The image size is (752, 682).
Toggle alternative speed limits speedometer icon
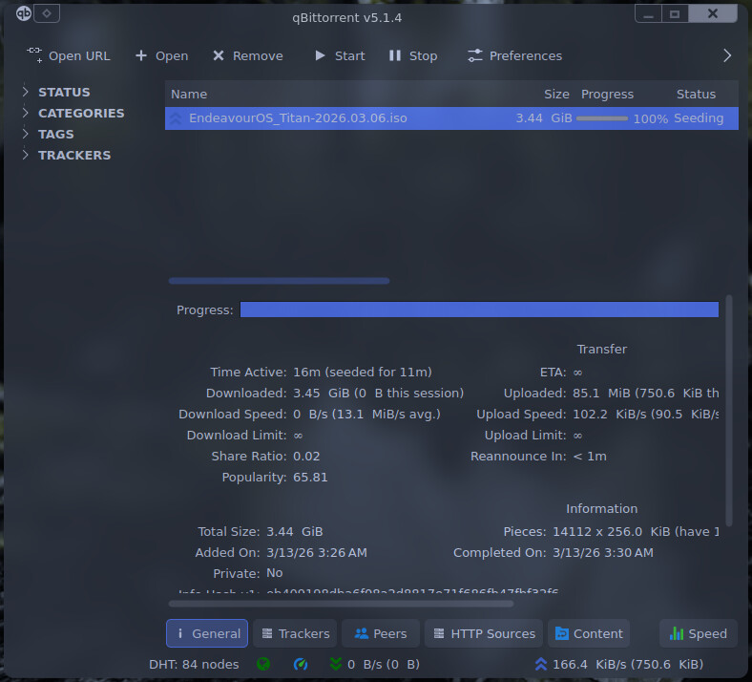click(x=301, y=664)
